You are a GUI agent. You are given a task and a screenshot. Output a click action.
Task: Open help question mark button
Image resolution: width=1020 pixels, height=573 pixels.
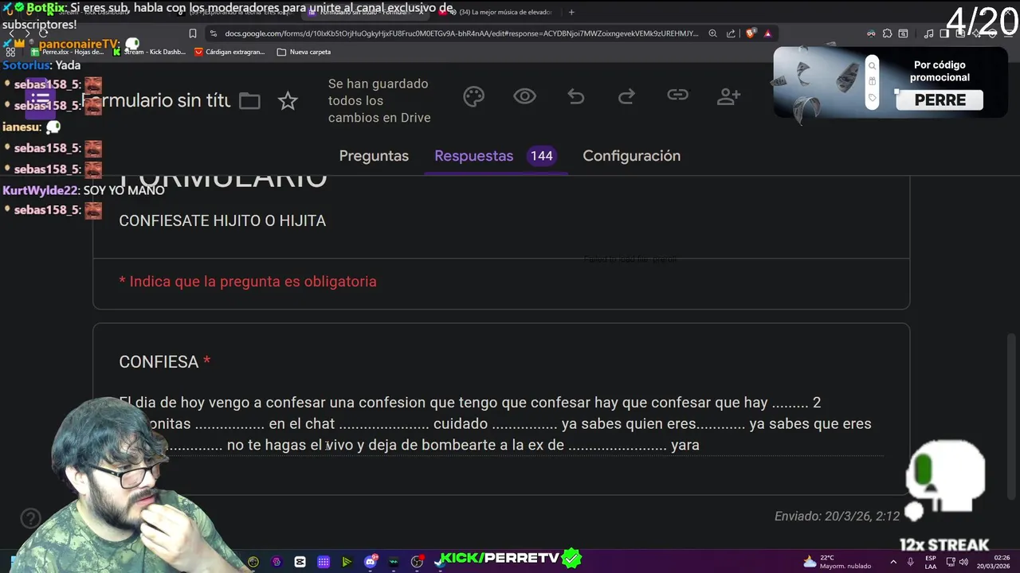(x=30, y=519)
